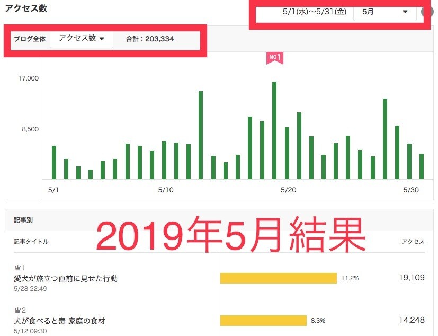Viewport: 438px width, 336px height.
Task: Click the date 5/28 22:49
Action: click(30, 289)
